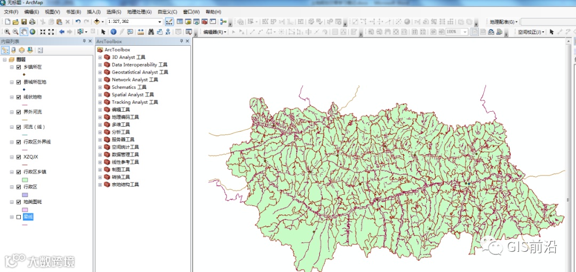Select the Pan hand tool

click(x=24, y=31)
